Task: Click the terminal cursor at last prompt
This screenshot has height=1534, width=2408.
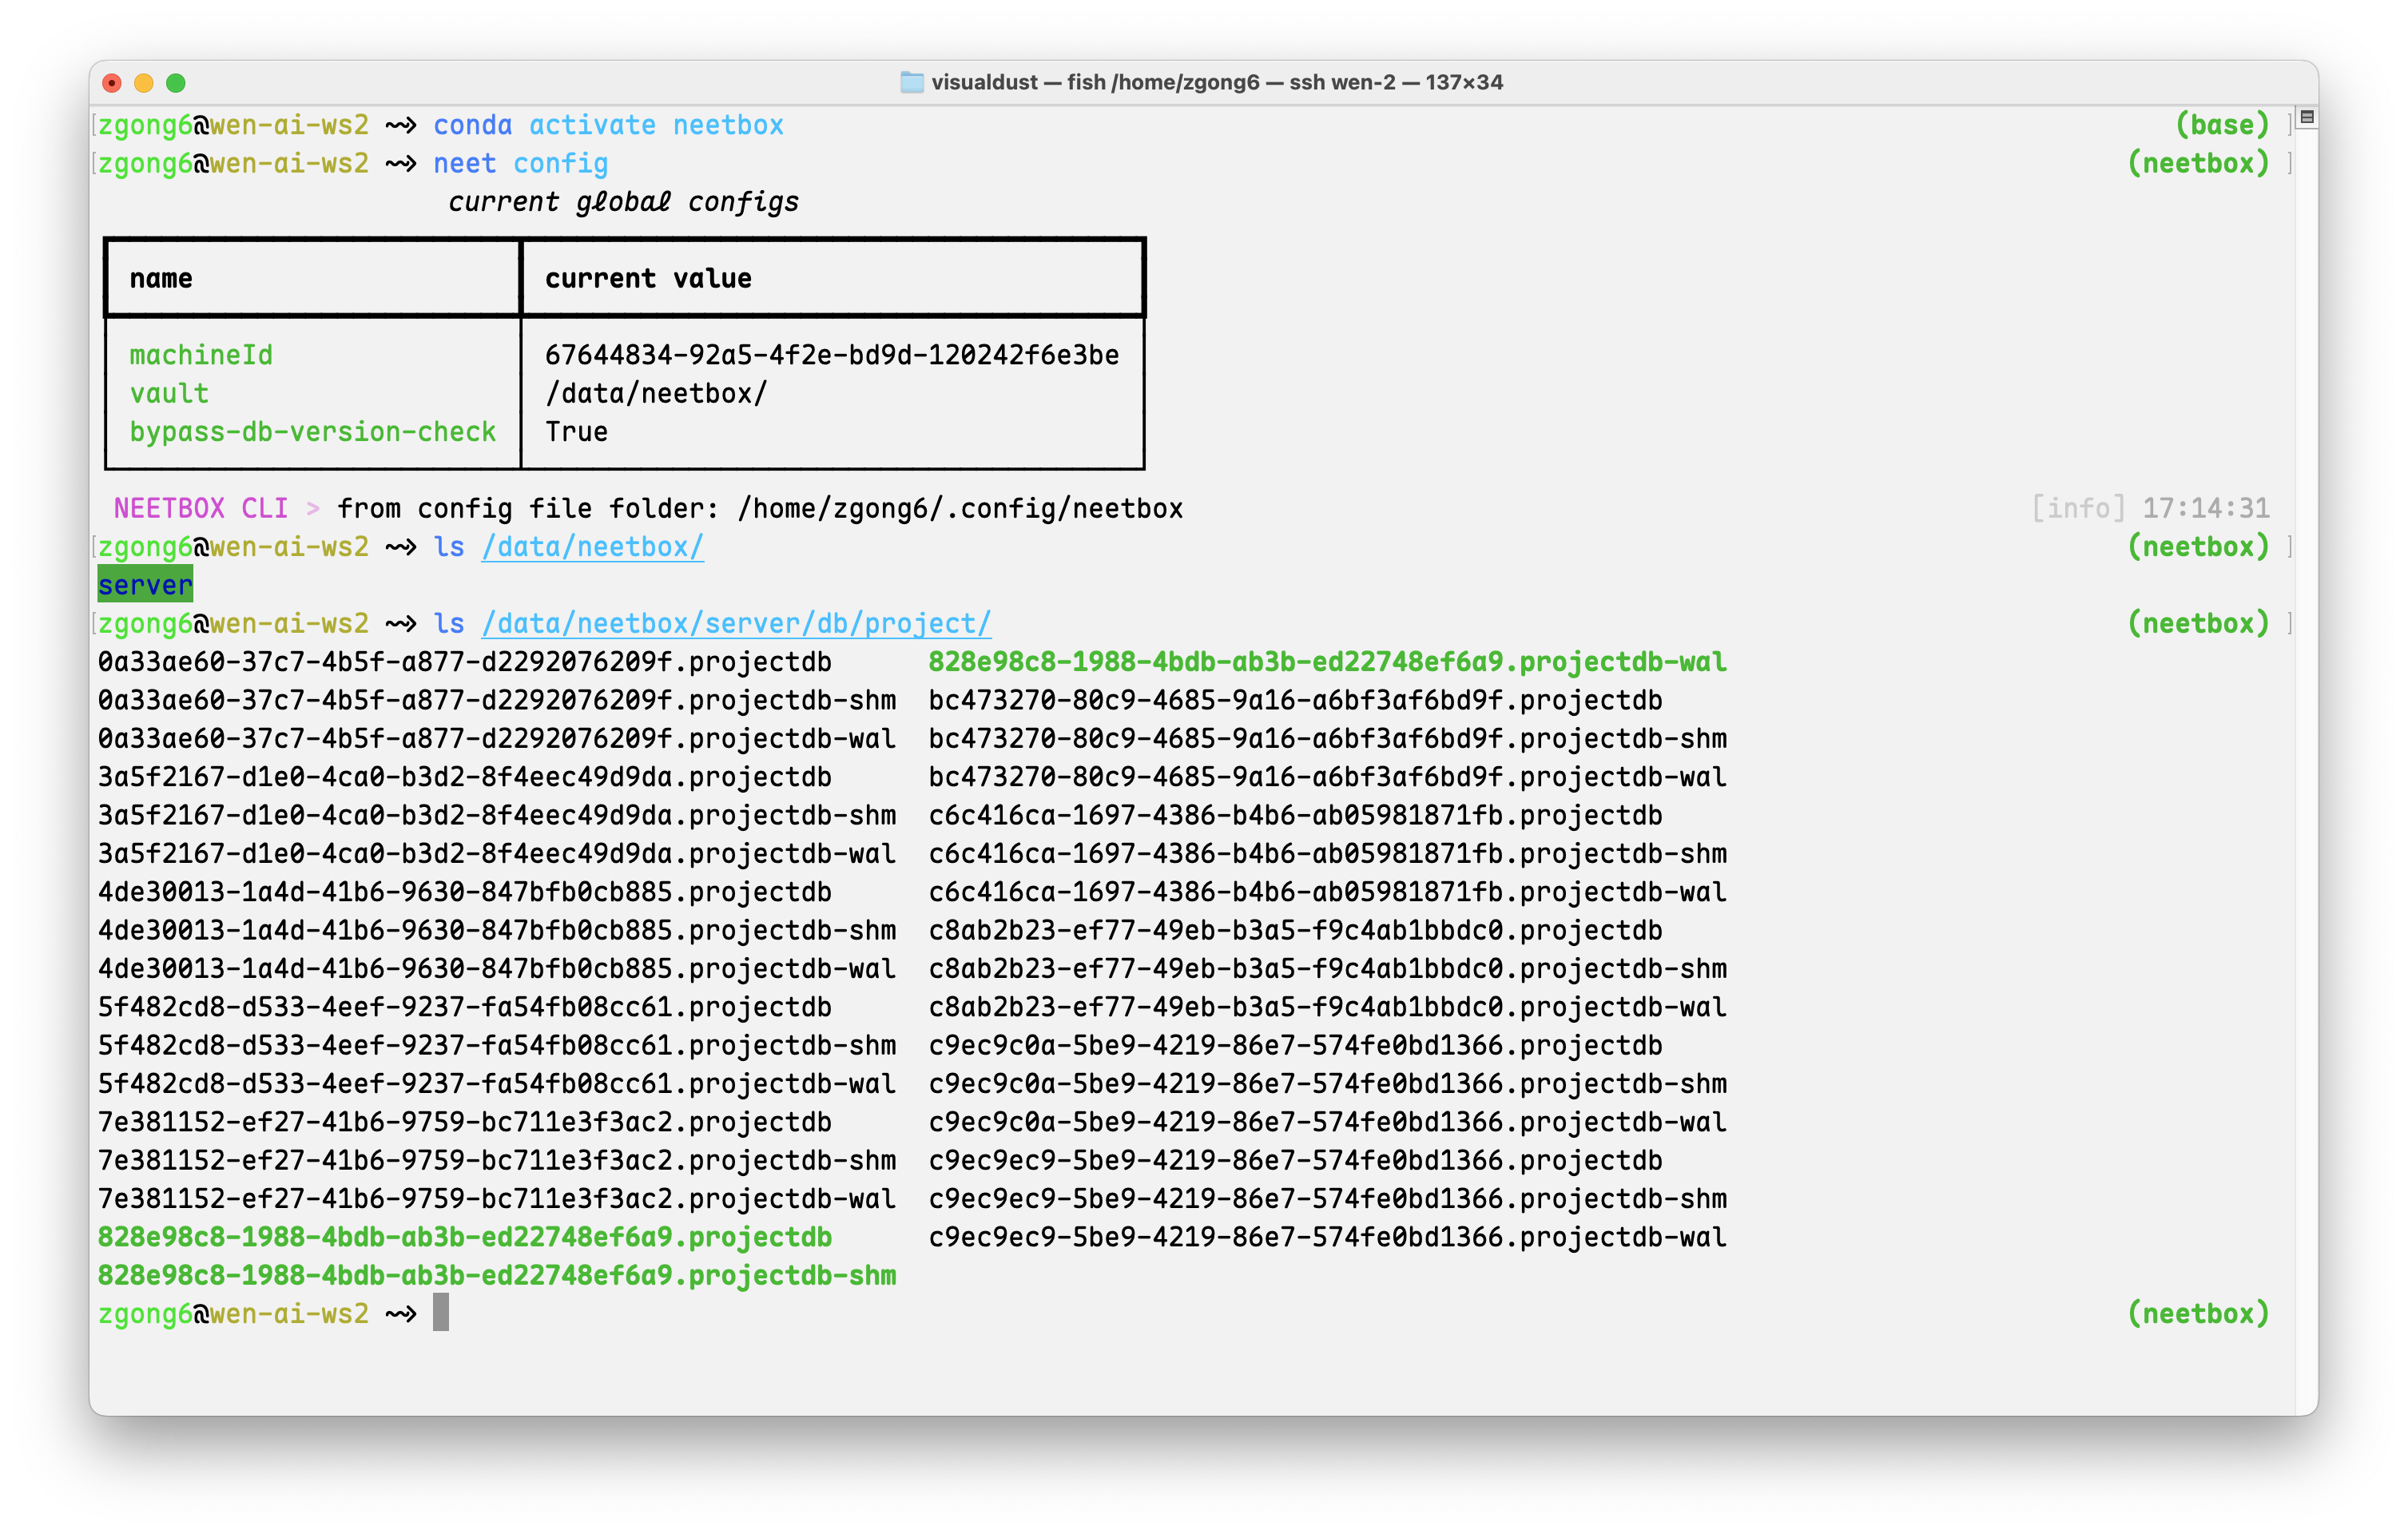Action: [x=441, y=1312]
